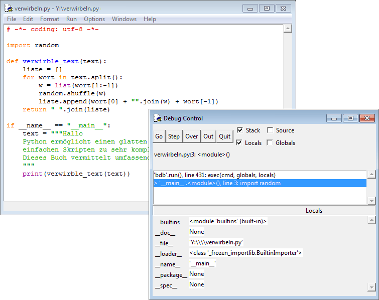This screenshot has width=379, height=300.
Task: Open the Format menu
Action: [50, 19]
